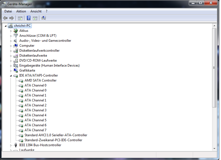The width and height of the screenshot is (221, 160).
Task: Click the Eingabegeräte HID icon
Action: point(16,65)
